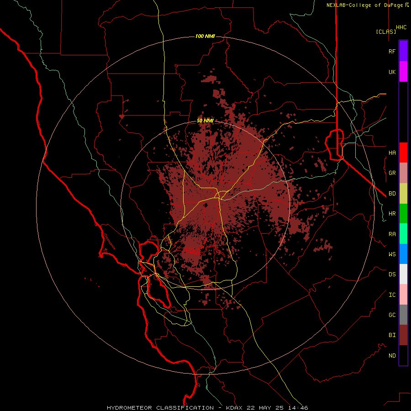Click the DS legend label
This screenshot has height=411, width=411.
(x=392, y=274)
